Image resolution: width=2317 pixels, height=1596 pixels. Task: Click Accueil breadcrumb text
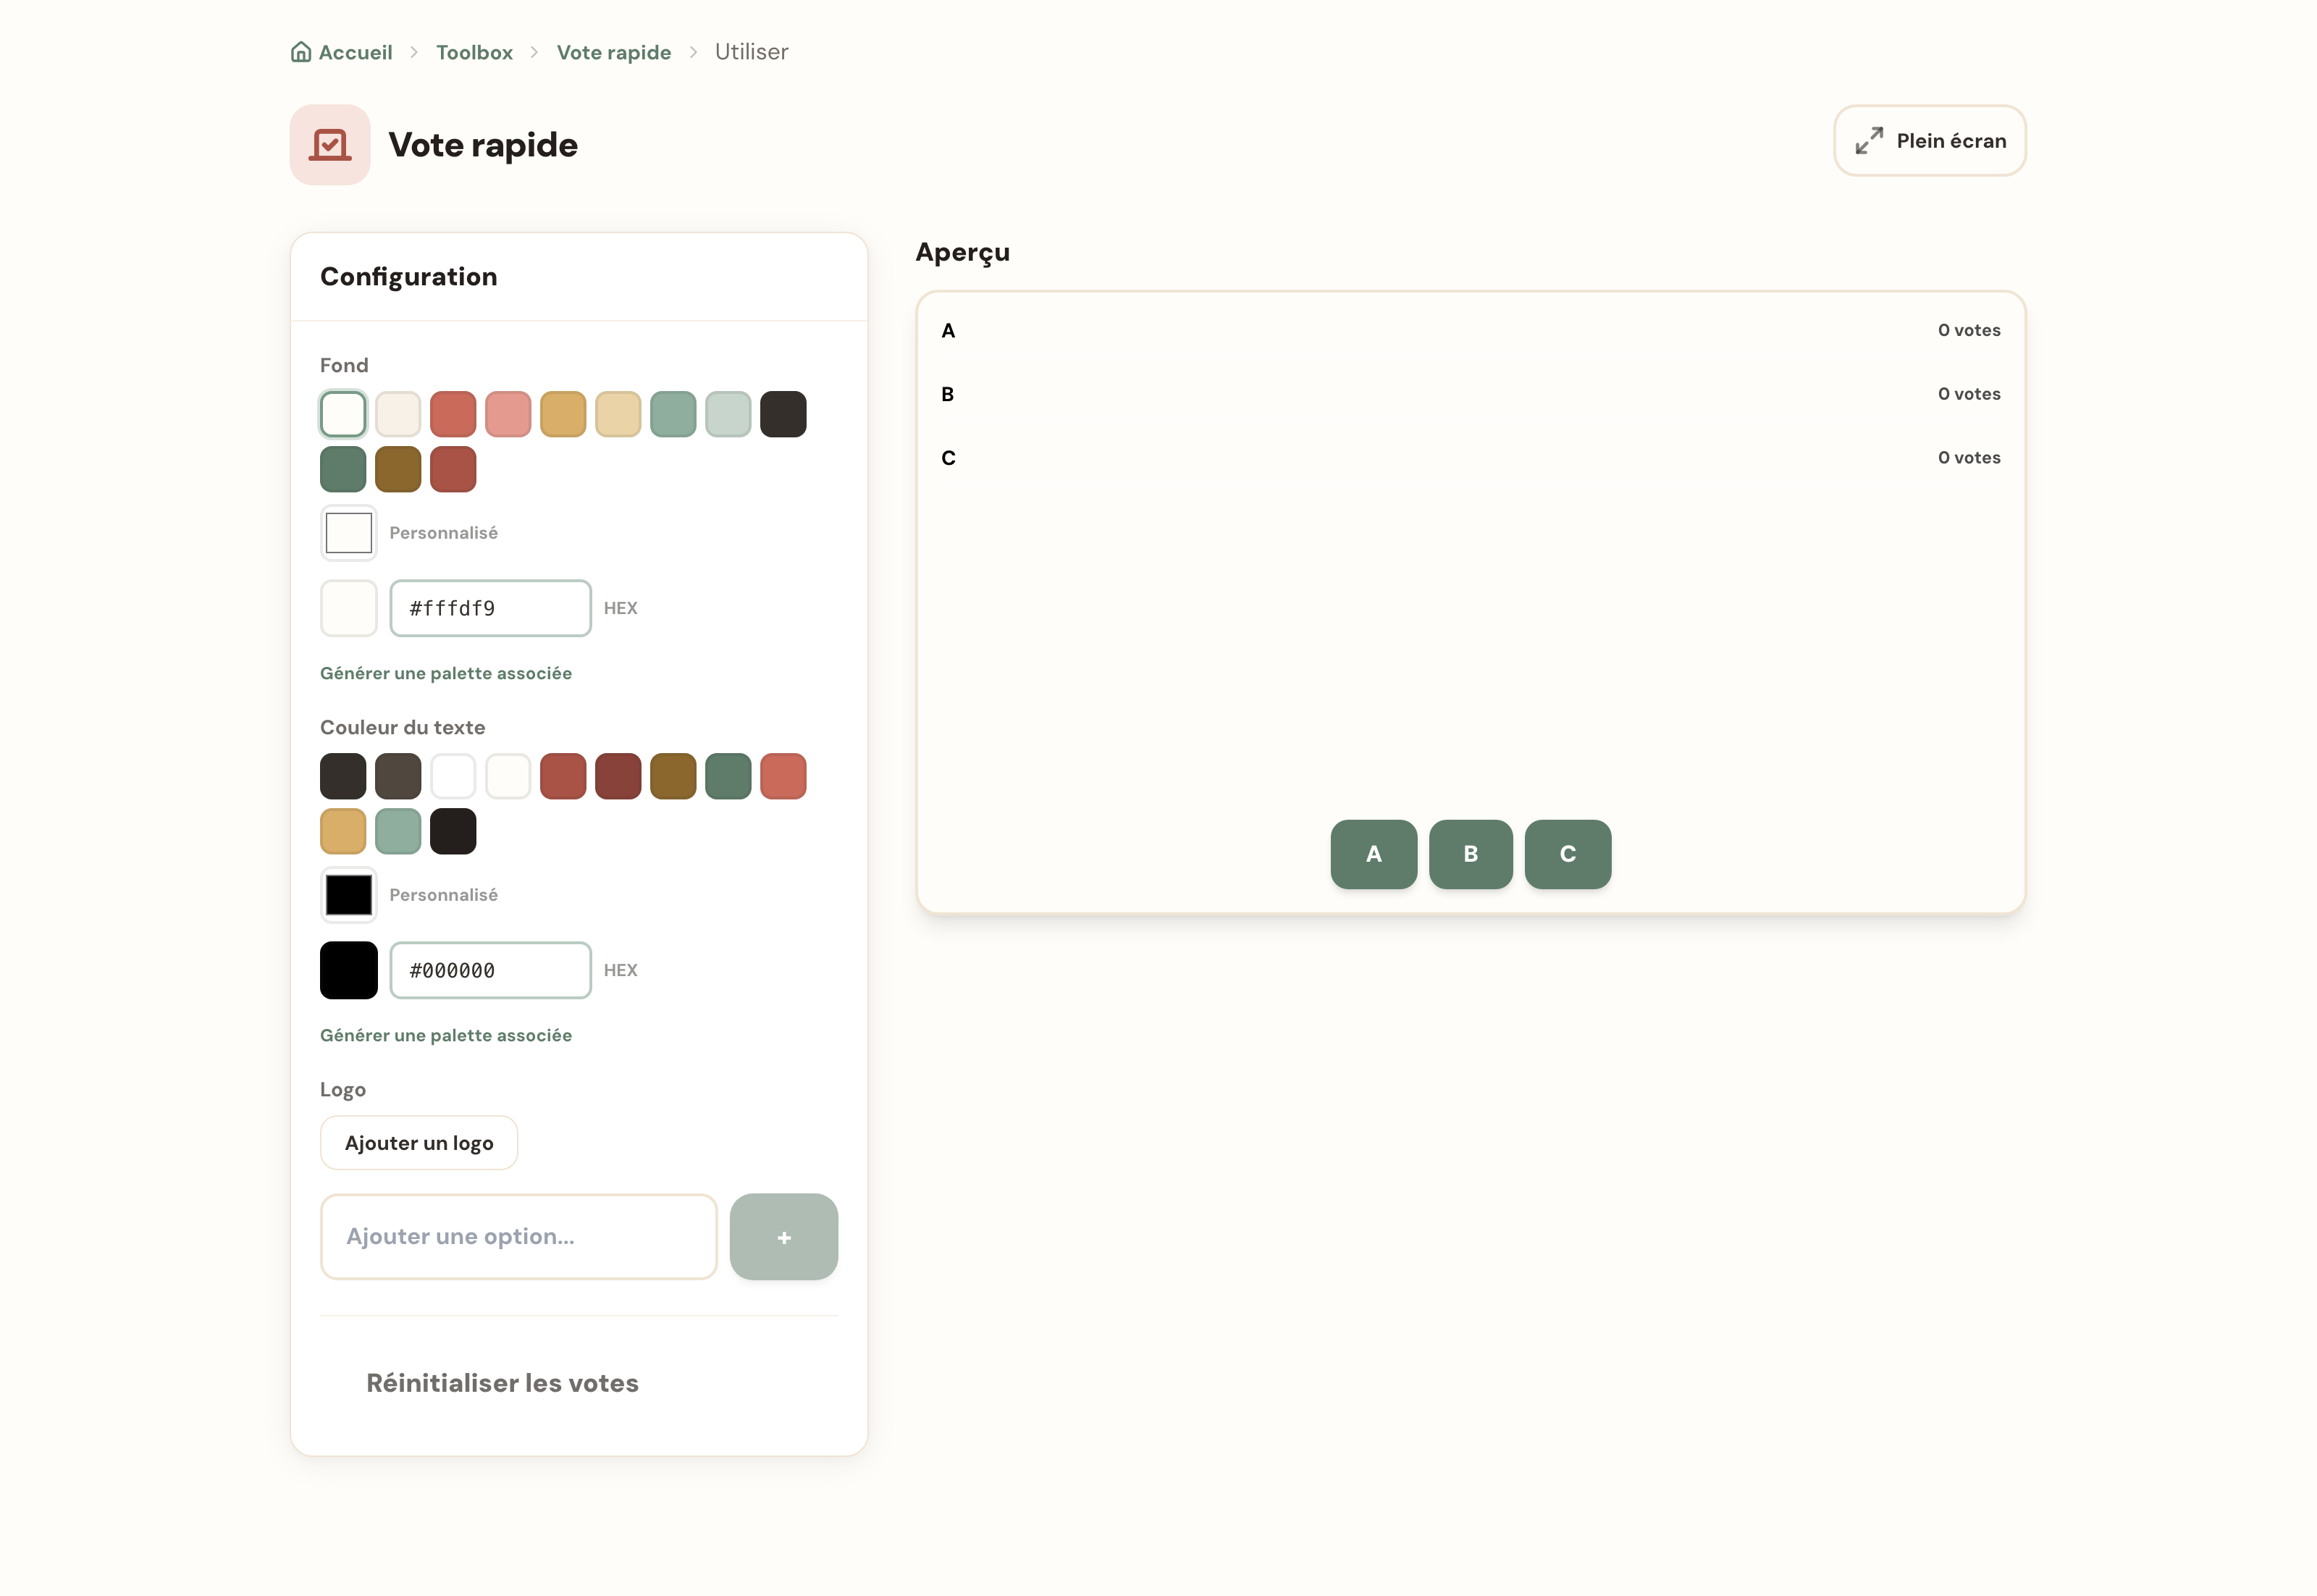click(355, 52)
